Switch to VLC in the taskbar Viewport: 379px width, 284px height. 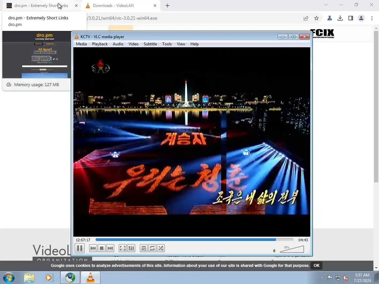point(90,277)
